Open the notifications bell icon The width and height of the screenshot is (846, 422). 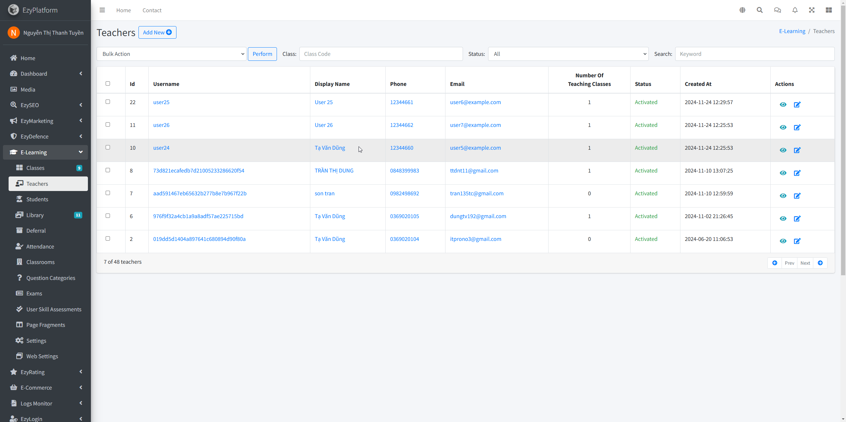795,10
